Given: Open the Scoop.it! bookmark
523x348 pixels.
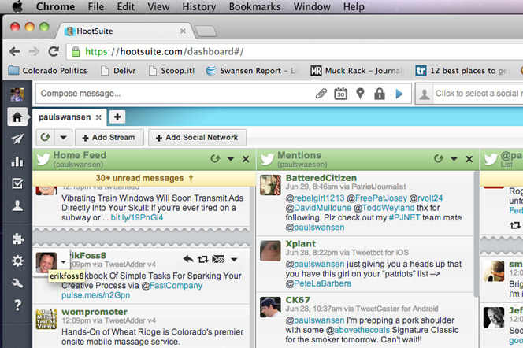Looking at the screenshot, I should (172, 71).
